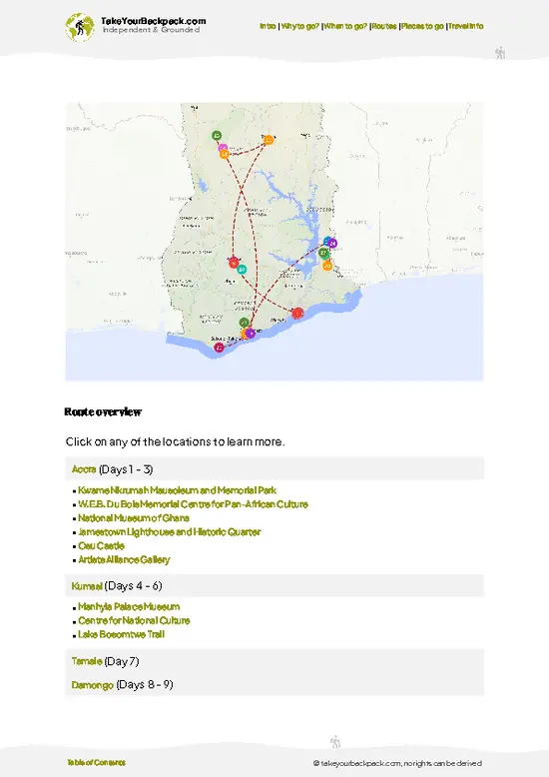This screenshot has width=549, height=777.
Task: Go to the Routes section
Action: pos(384,26)
